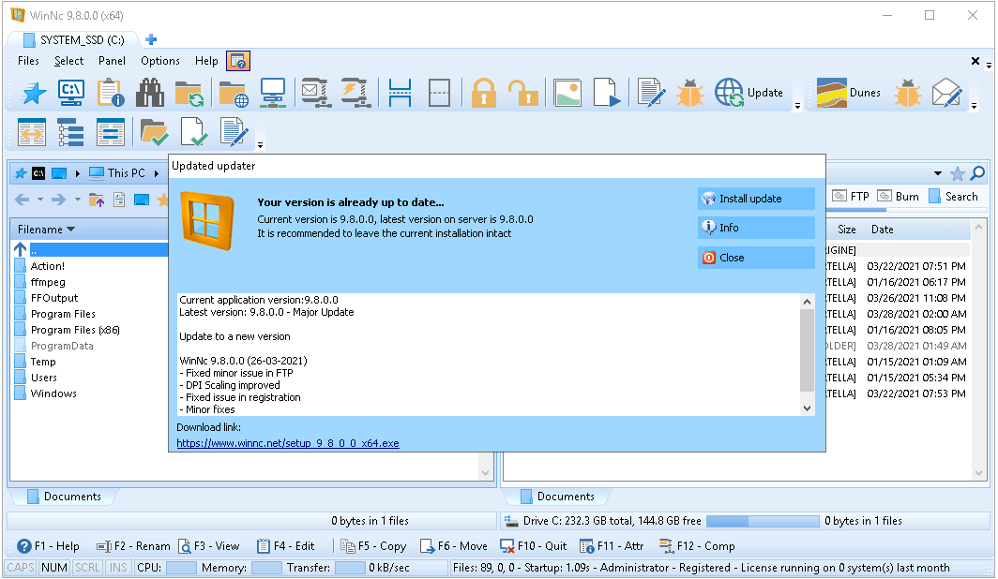Open the back history dropdown arrow
Image resolution: width=998 pixels, height=579 pixels.
[x=40, y=200]
